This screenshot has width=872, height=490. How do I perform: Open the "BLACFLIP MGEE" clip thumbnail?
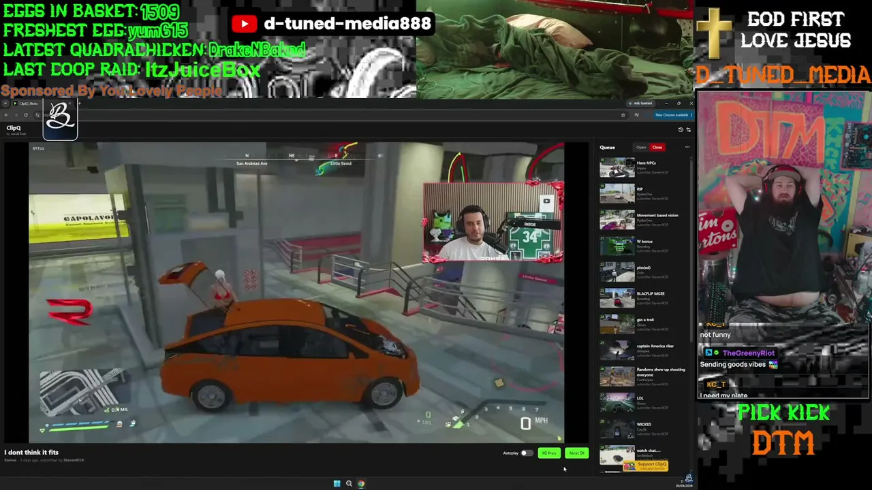tap(617, 298)
